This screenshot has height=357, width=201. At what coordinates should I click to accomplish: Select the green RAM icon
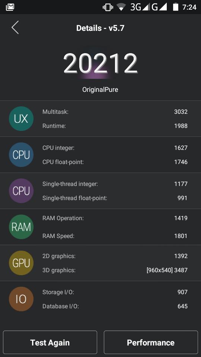click(x=21, y=227)
